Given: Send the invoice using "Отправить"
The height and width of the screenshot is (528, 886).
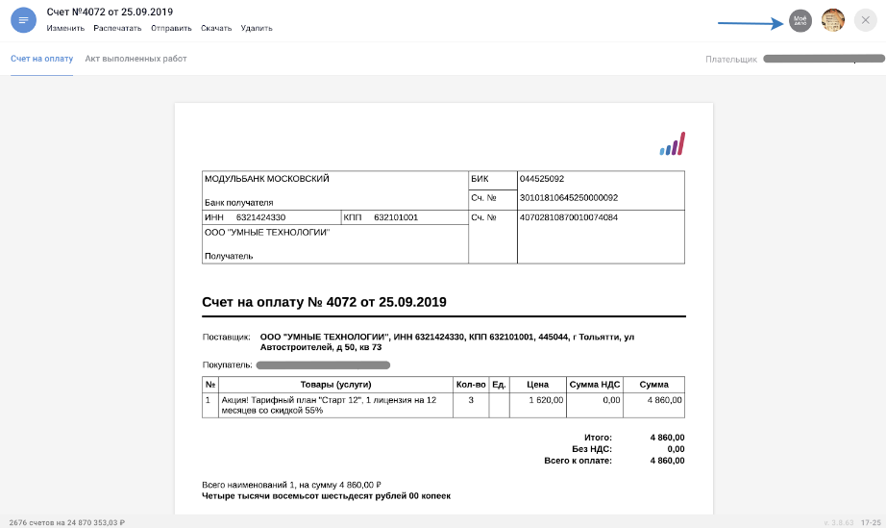Looking at the screenshot, I should pyautogui.click(x=171, y=28).
